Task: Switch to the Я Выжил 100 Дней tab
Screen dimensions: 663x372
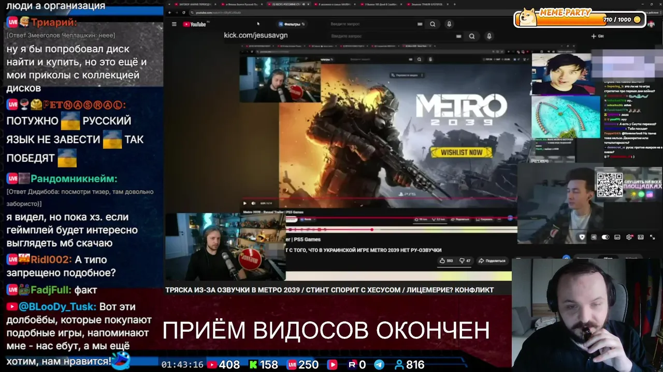Action: (382, 4)
